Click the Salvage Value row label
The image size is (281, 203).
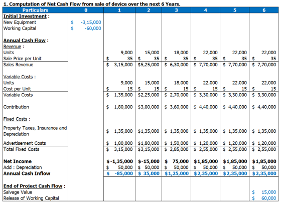18,192
